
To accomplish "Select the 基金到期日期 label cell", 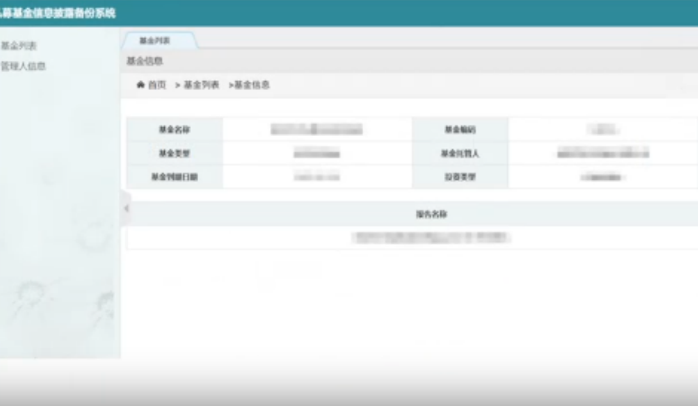I will tap(174, 176).
